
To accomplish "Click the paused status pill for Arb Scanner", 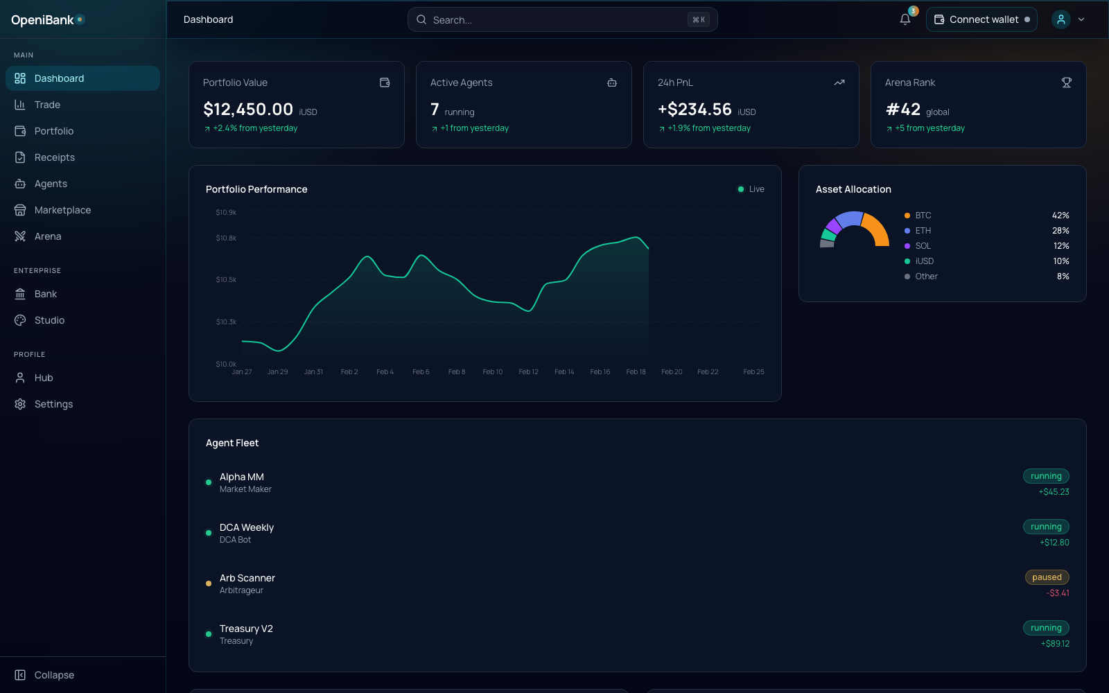I will (x=1047, y=577).
